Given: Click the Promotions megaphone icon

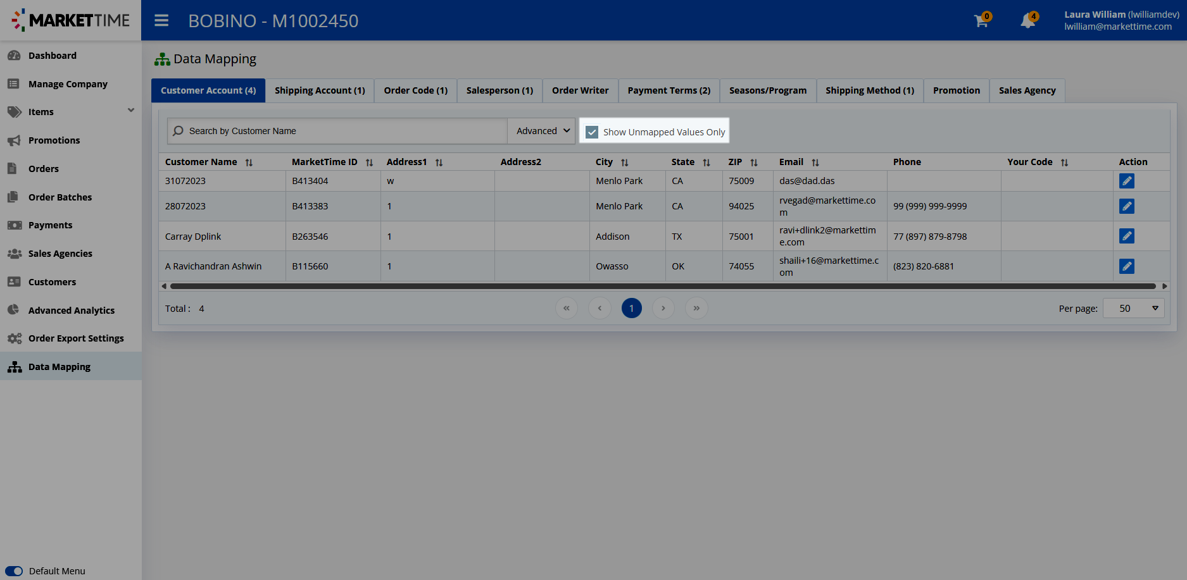Looking at the screenshot, I should tap(14, 140).
